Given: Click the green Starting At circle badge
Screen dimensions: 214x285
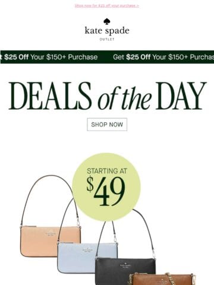Looking at the screenshot, I should pos(106,187).
